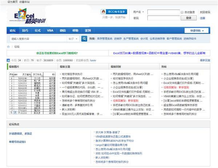Open the 帖子 search-type dropdown

(73, 39)
